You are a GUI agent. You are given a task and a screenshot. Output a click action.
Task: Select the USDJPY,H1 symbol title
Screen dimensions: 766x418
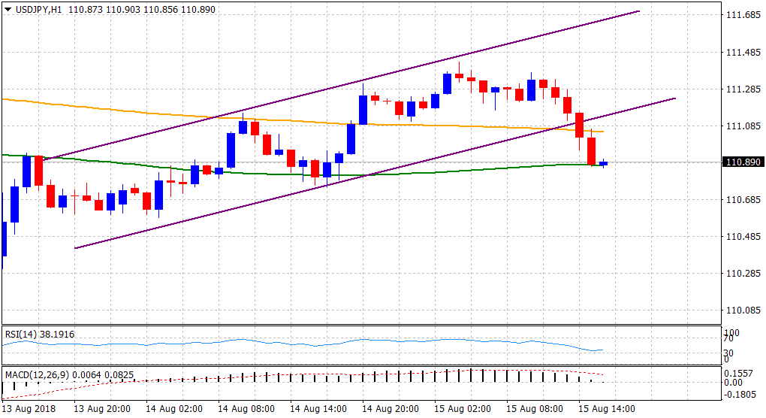tap(38, 8)
